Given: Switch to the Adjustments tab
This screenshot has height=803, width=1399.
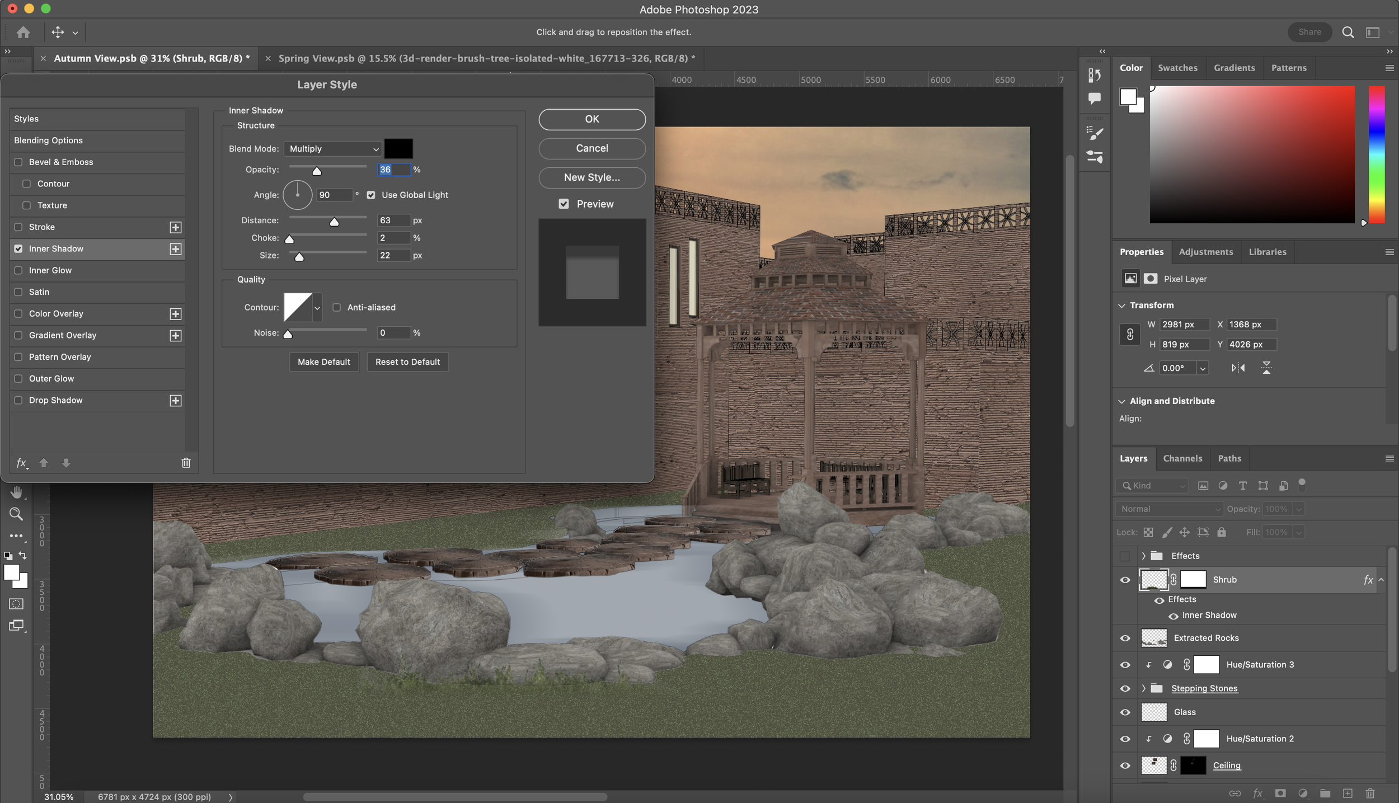Looking at the screenshot, I should pos(1205,252).
